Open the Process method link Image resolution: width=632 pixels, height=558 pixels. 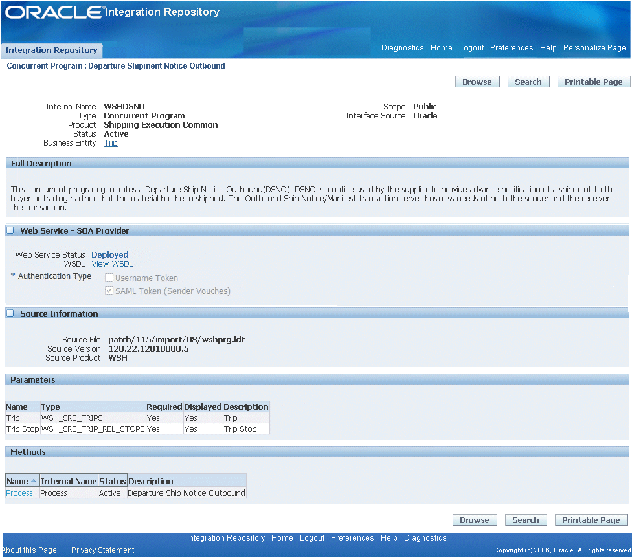pyautogui.click(x=19, y=493)
